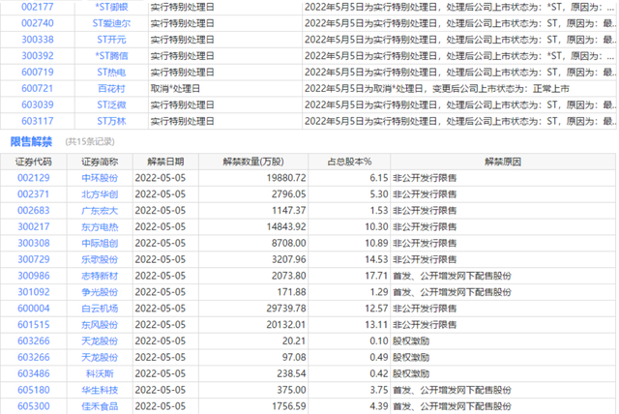This screenshot has width=619, height=414.
Task: Open stock code 603117
Action: pos(38,121)
